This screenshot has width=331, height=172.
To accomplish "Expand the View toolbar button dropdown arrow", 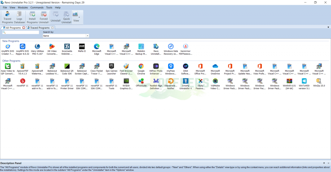I will pos(79,17).
